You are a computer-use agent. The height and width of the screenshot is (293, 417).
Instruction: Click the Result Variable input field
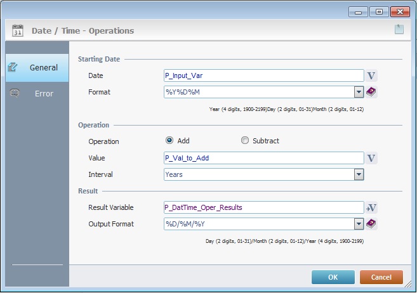[x=263, y=207]
